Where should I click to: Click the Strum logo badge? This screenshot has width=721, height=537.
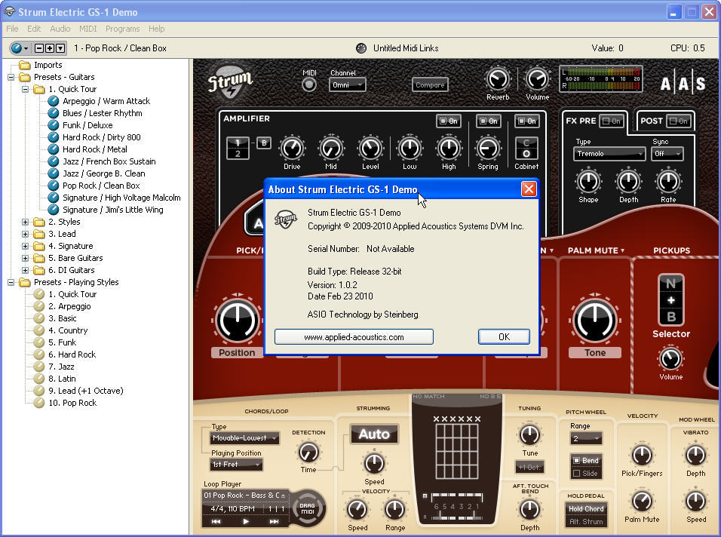[230, 79]
